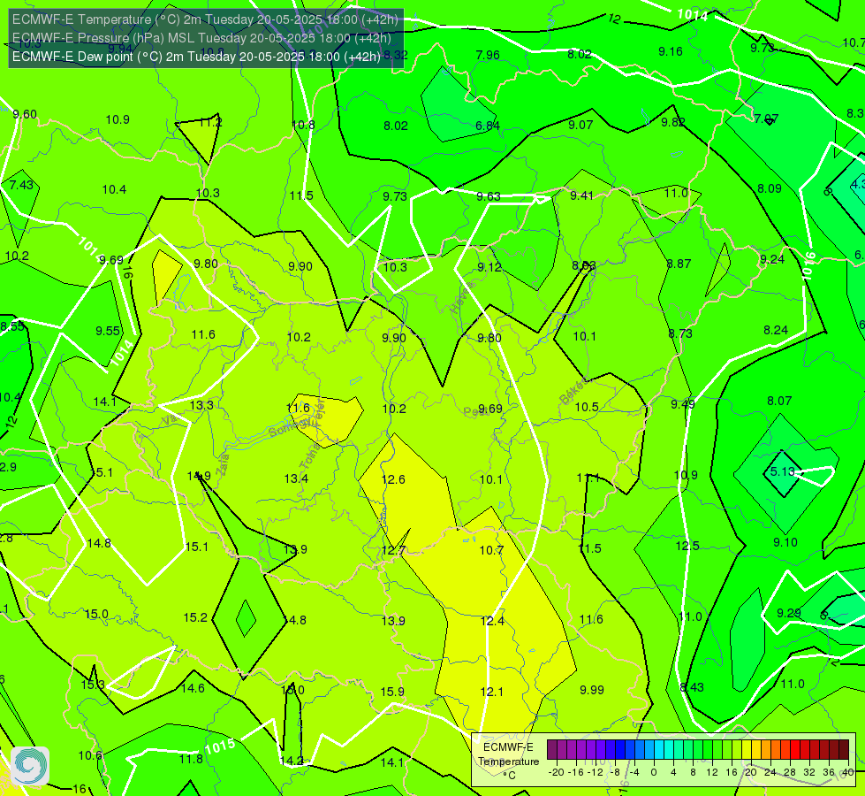Click the dew point value '8.24'
This screenshot has height=796, width=865.
click(776, 330)
